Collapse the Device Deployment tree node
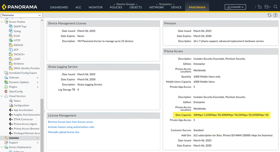 [2, 147]
